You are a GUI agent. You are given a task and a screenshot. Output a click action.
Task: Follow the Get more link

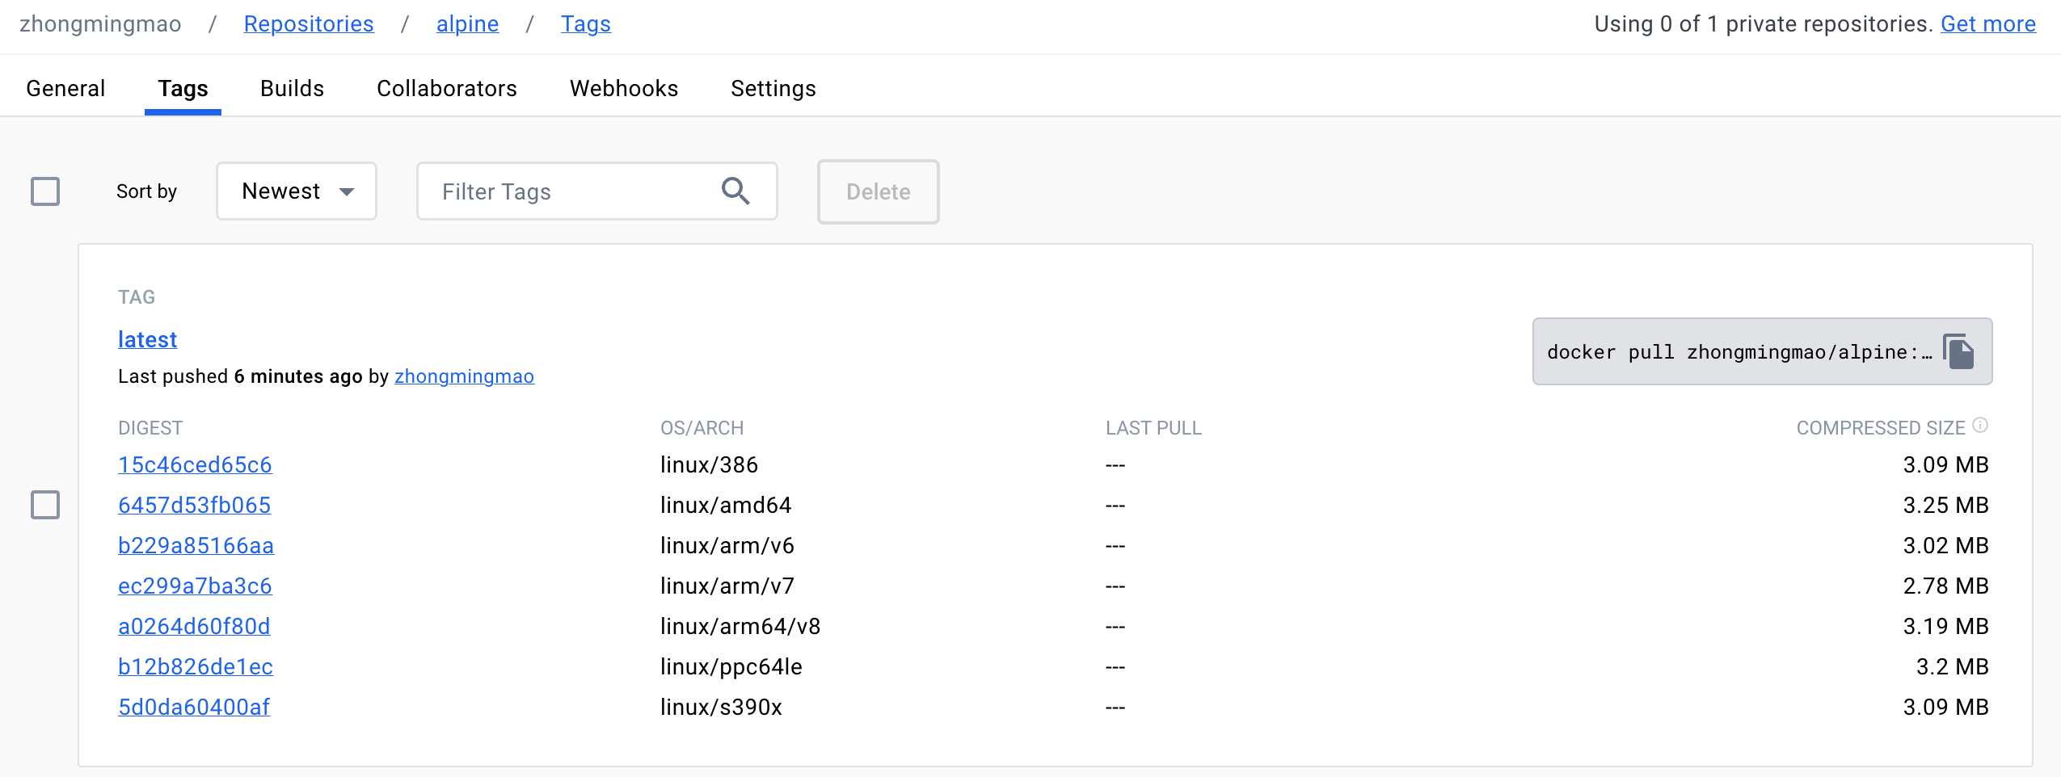tap(1987, 24)
